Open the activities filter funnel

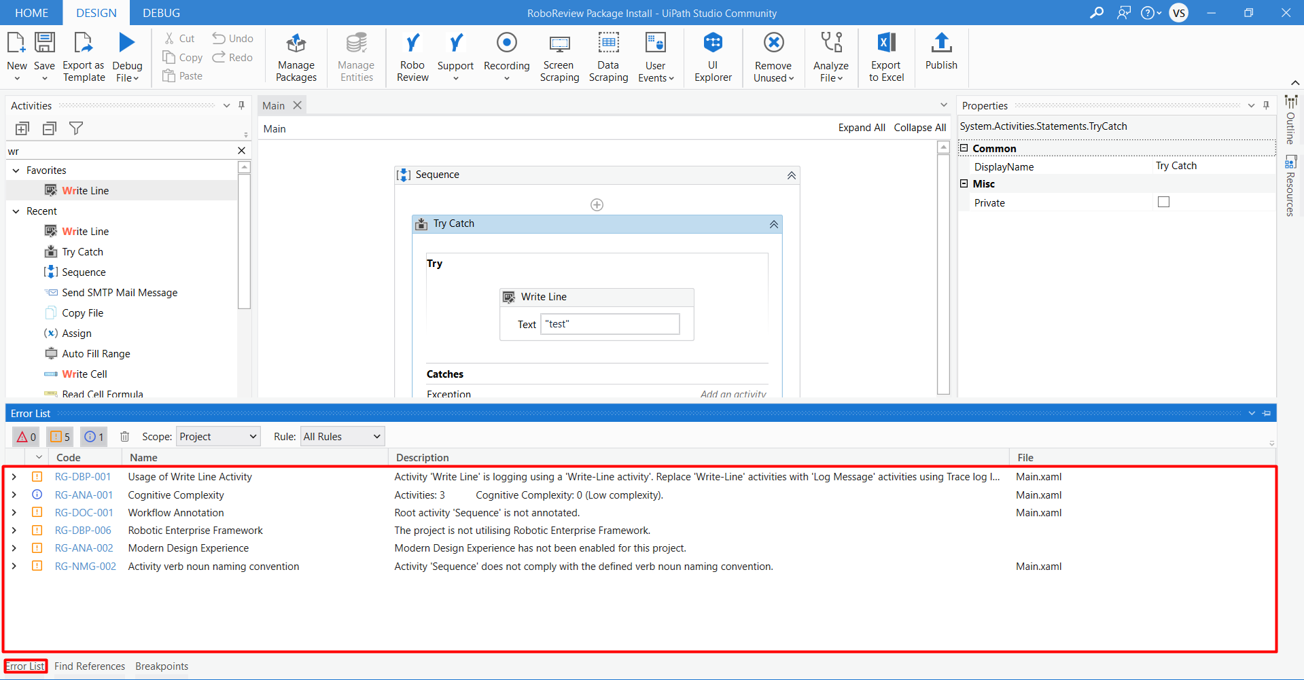pos(76,128)
